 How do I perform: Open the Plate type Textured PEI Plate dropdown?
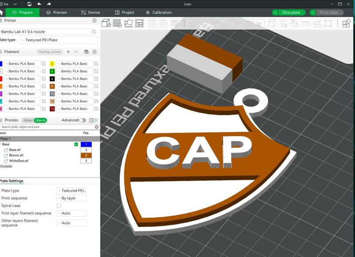(x=59, y=40)
